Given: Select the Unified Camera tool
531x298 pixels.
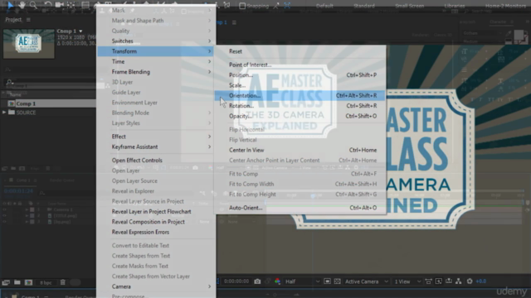Looking at the screenshot, I should click(x=60, y=5).
